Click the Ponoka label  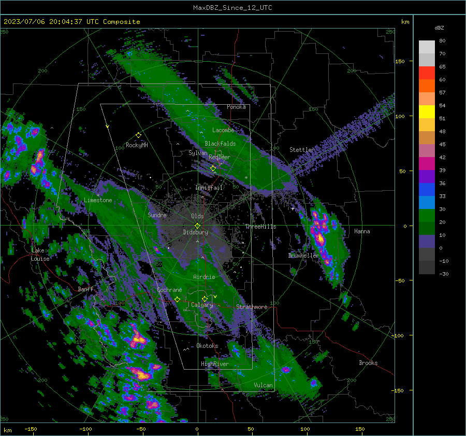pos(236,107)
